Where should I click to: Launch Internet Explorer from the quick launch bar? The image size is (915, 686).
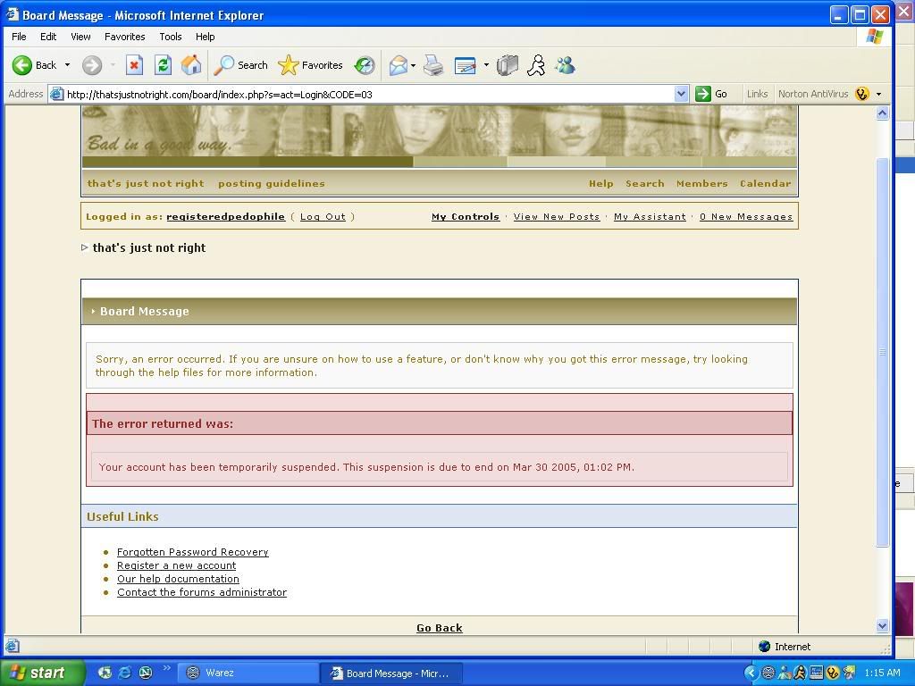click(x=125, y=673)
